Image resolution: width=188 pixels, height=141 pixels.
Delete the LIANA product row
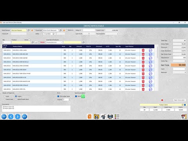143,50
